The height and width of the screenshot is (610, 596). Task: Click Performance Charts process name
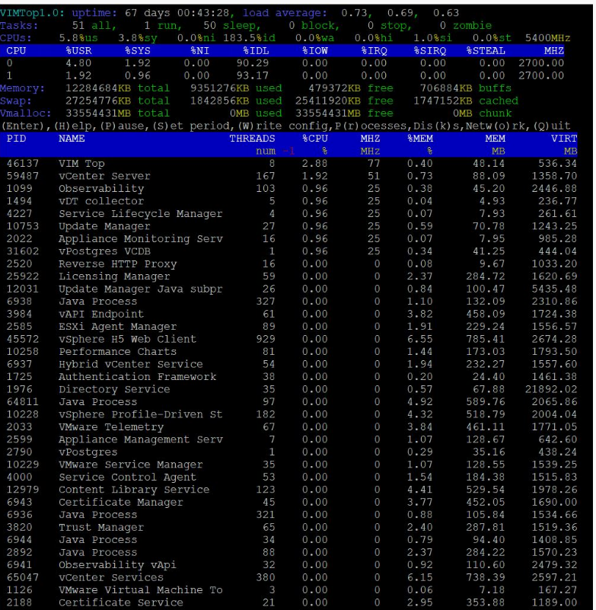coord(117,352)
